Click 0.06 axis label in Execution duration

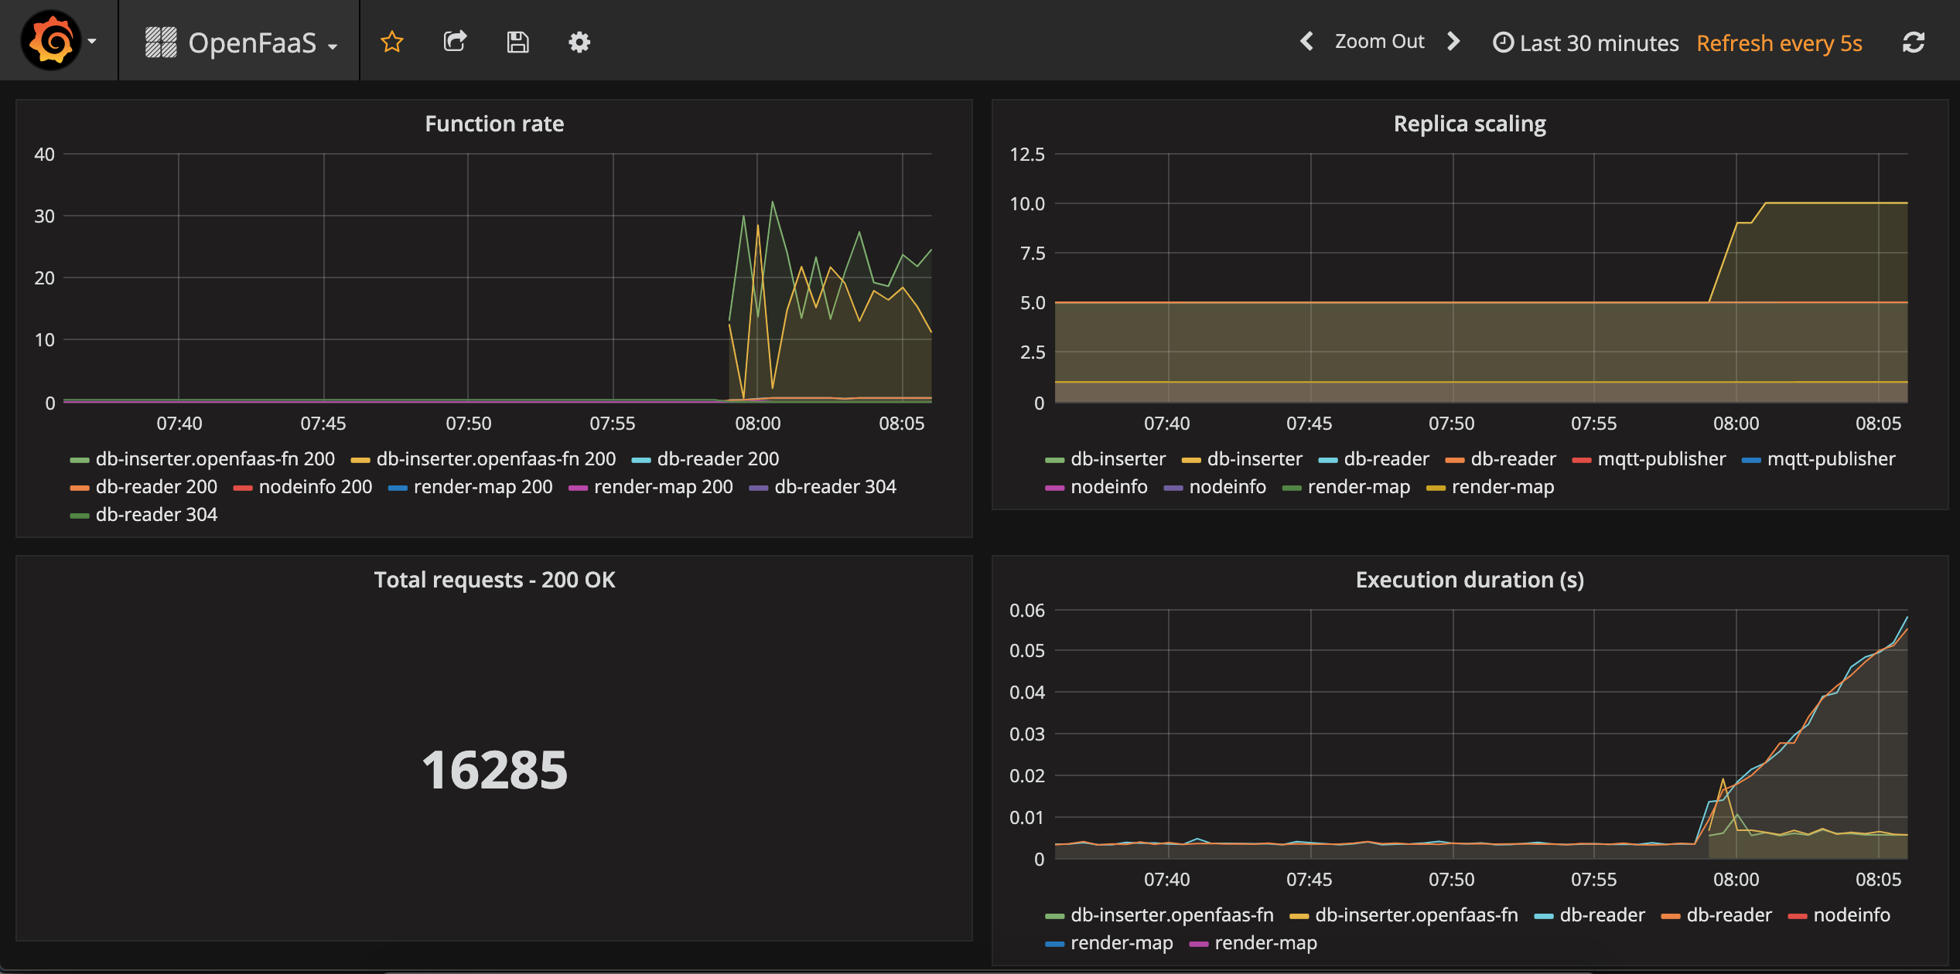tap(1026, 611)
